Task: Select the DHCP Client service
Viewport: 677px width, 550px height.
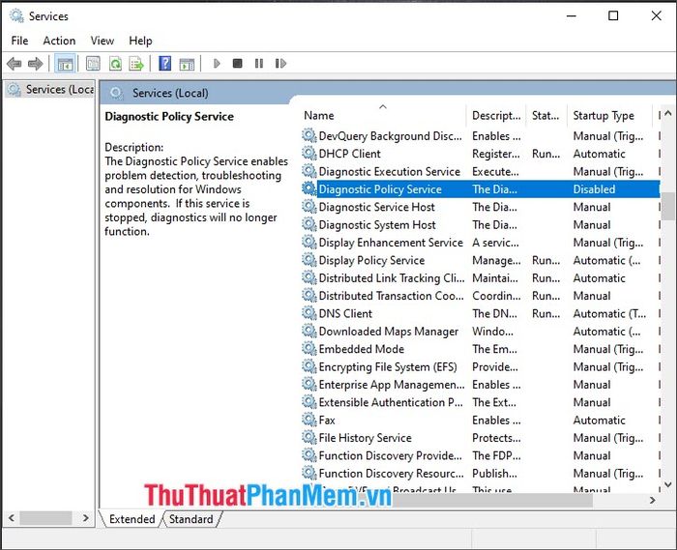Action: (x=481, y=154)
